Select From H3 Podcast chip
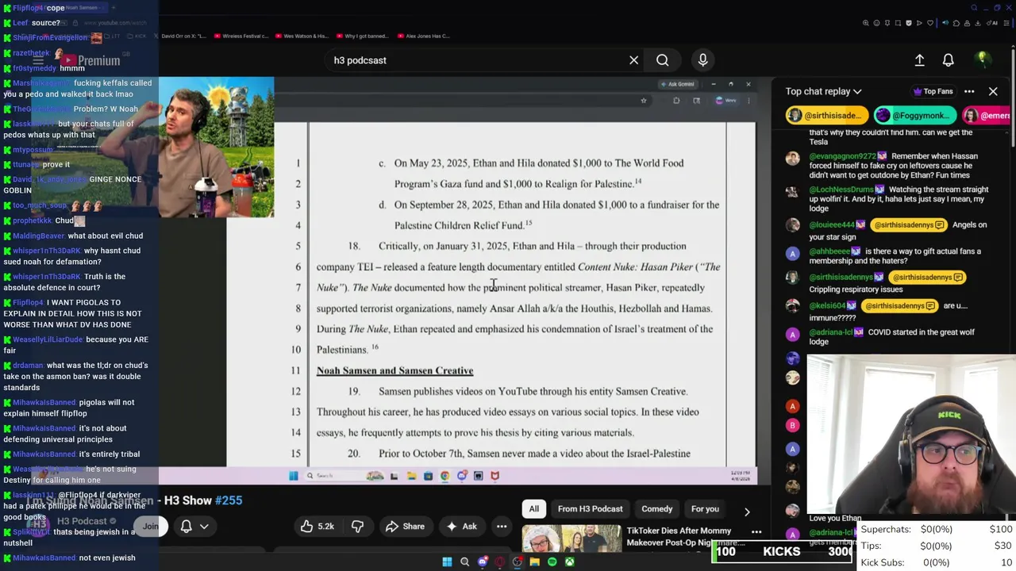This screenshot has height=571, width=1016. click(590, 509)
